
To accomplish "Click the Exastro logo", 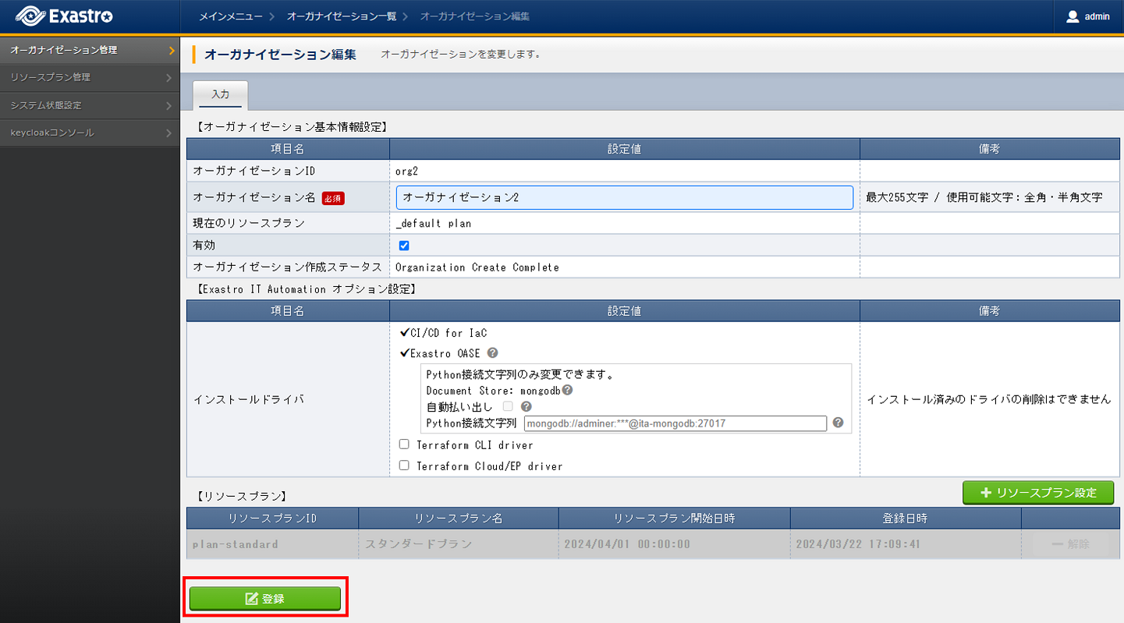I will (x=64, y=16).
